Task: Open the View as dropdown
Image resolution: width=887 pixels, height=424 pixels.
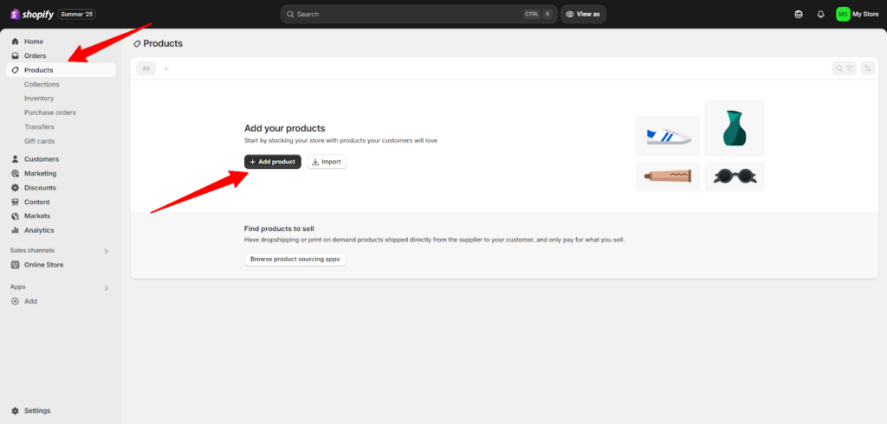Action: pos(583,14)
